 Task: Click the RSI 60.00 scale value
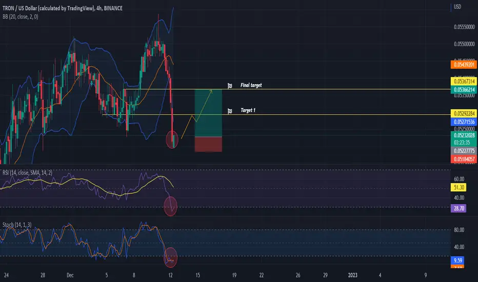click(x=459, y=179)
